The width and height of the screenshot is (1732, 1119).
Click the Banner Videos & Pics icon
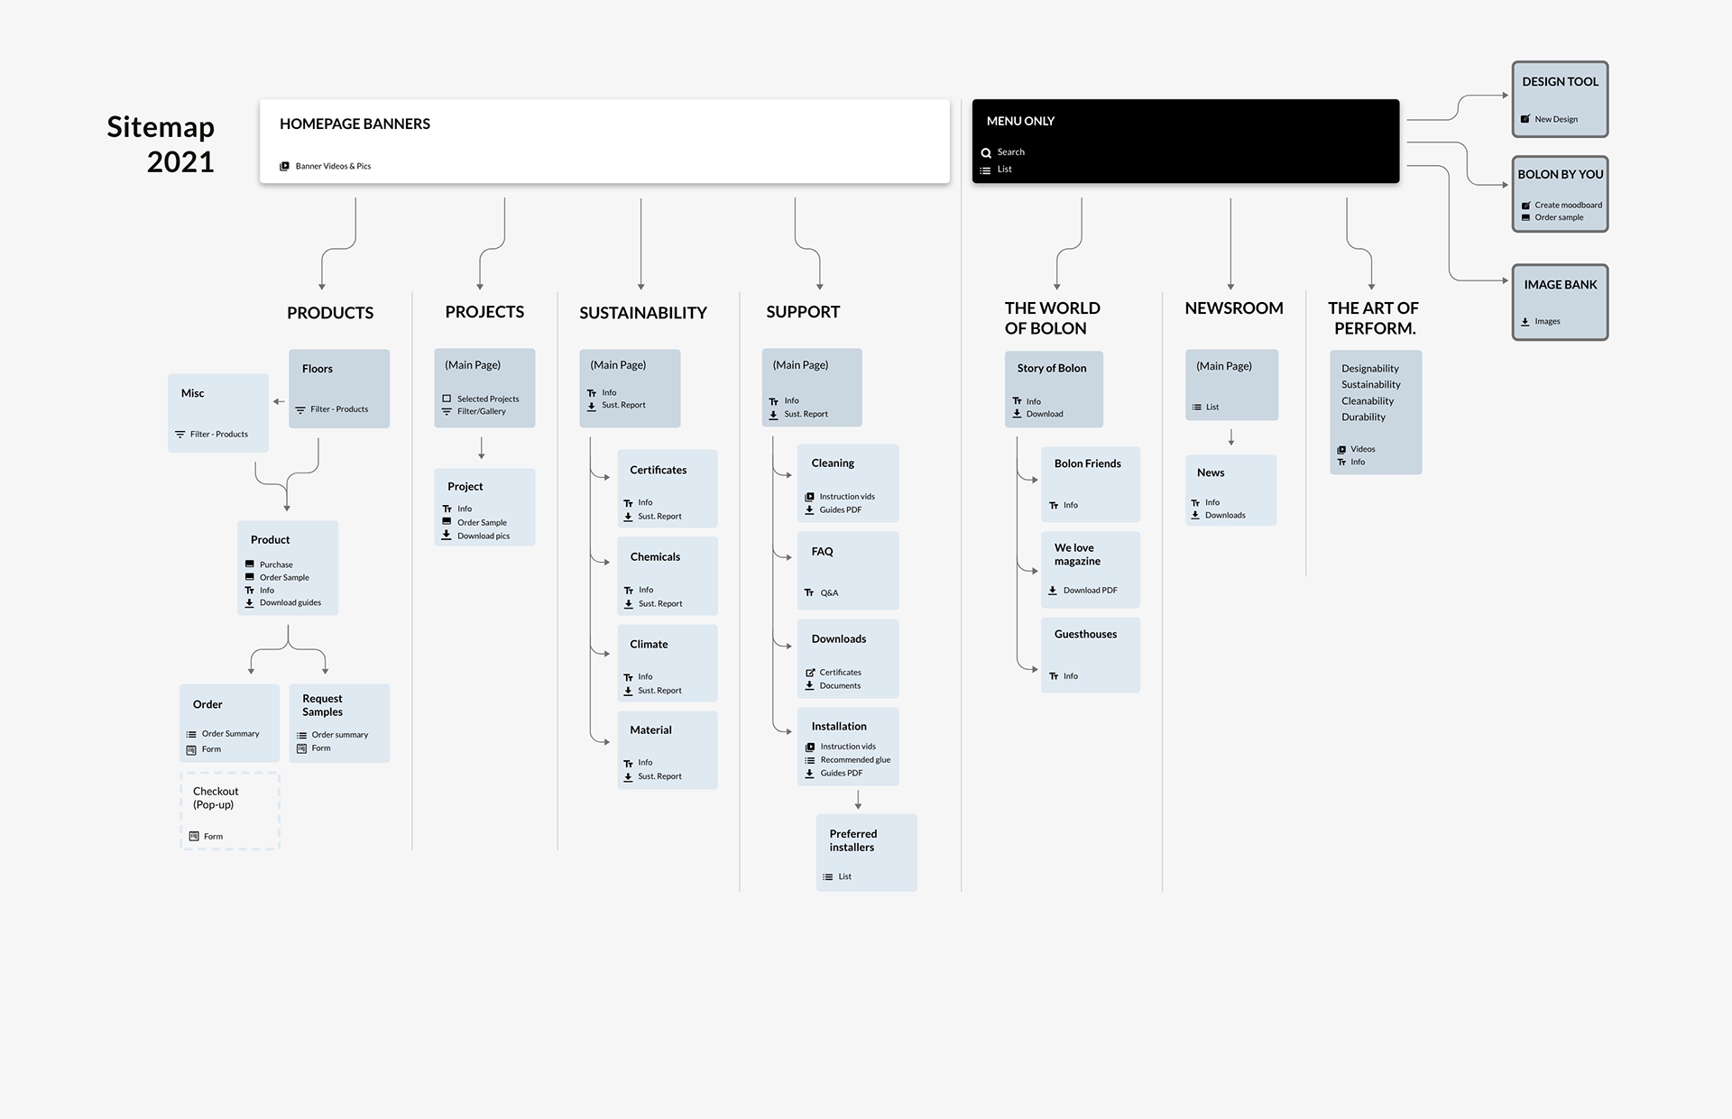[x=284, y=166]
